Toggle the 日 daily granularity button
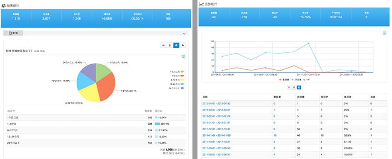This screenshot has width=392, height=159. [289, 88]
